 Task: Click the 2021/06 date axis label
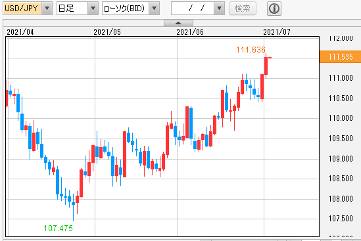190,32
